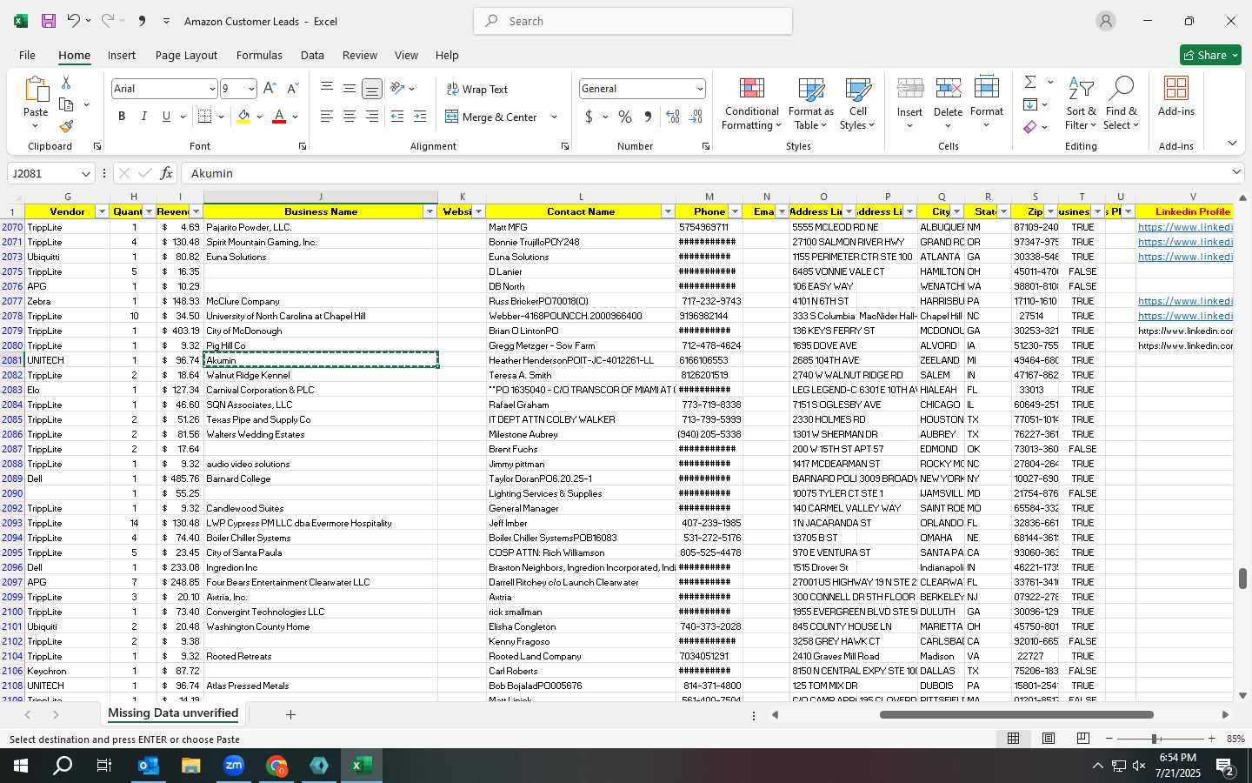The height and width of the screenshot is (783, 1252).
Task: Switch to the Data tab
Action: [312, 55]
